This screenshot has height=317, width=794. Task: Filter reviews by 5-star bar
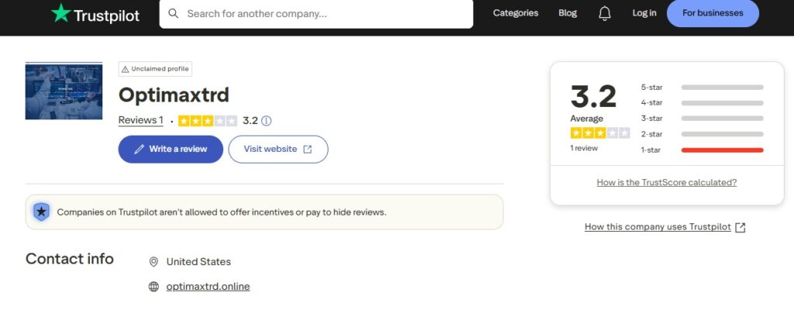coord(721,88)
